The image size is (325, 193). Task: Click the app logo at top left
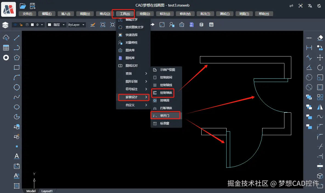point(9,9)
